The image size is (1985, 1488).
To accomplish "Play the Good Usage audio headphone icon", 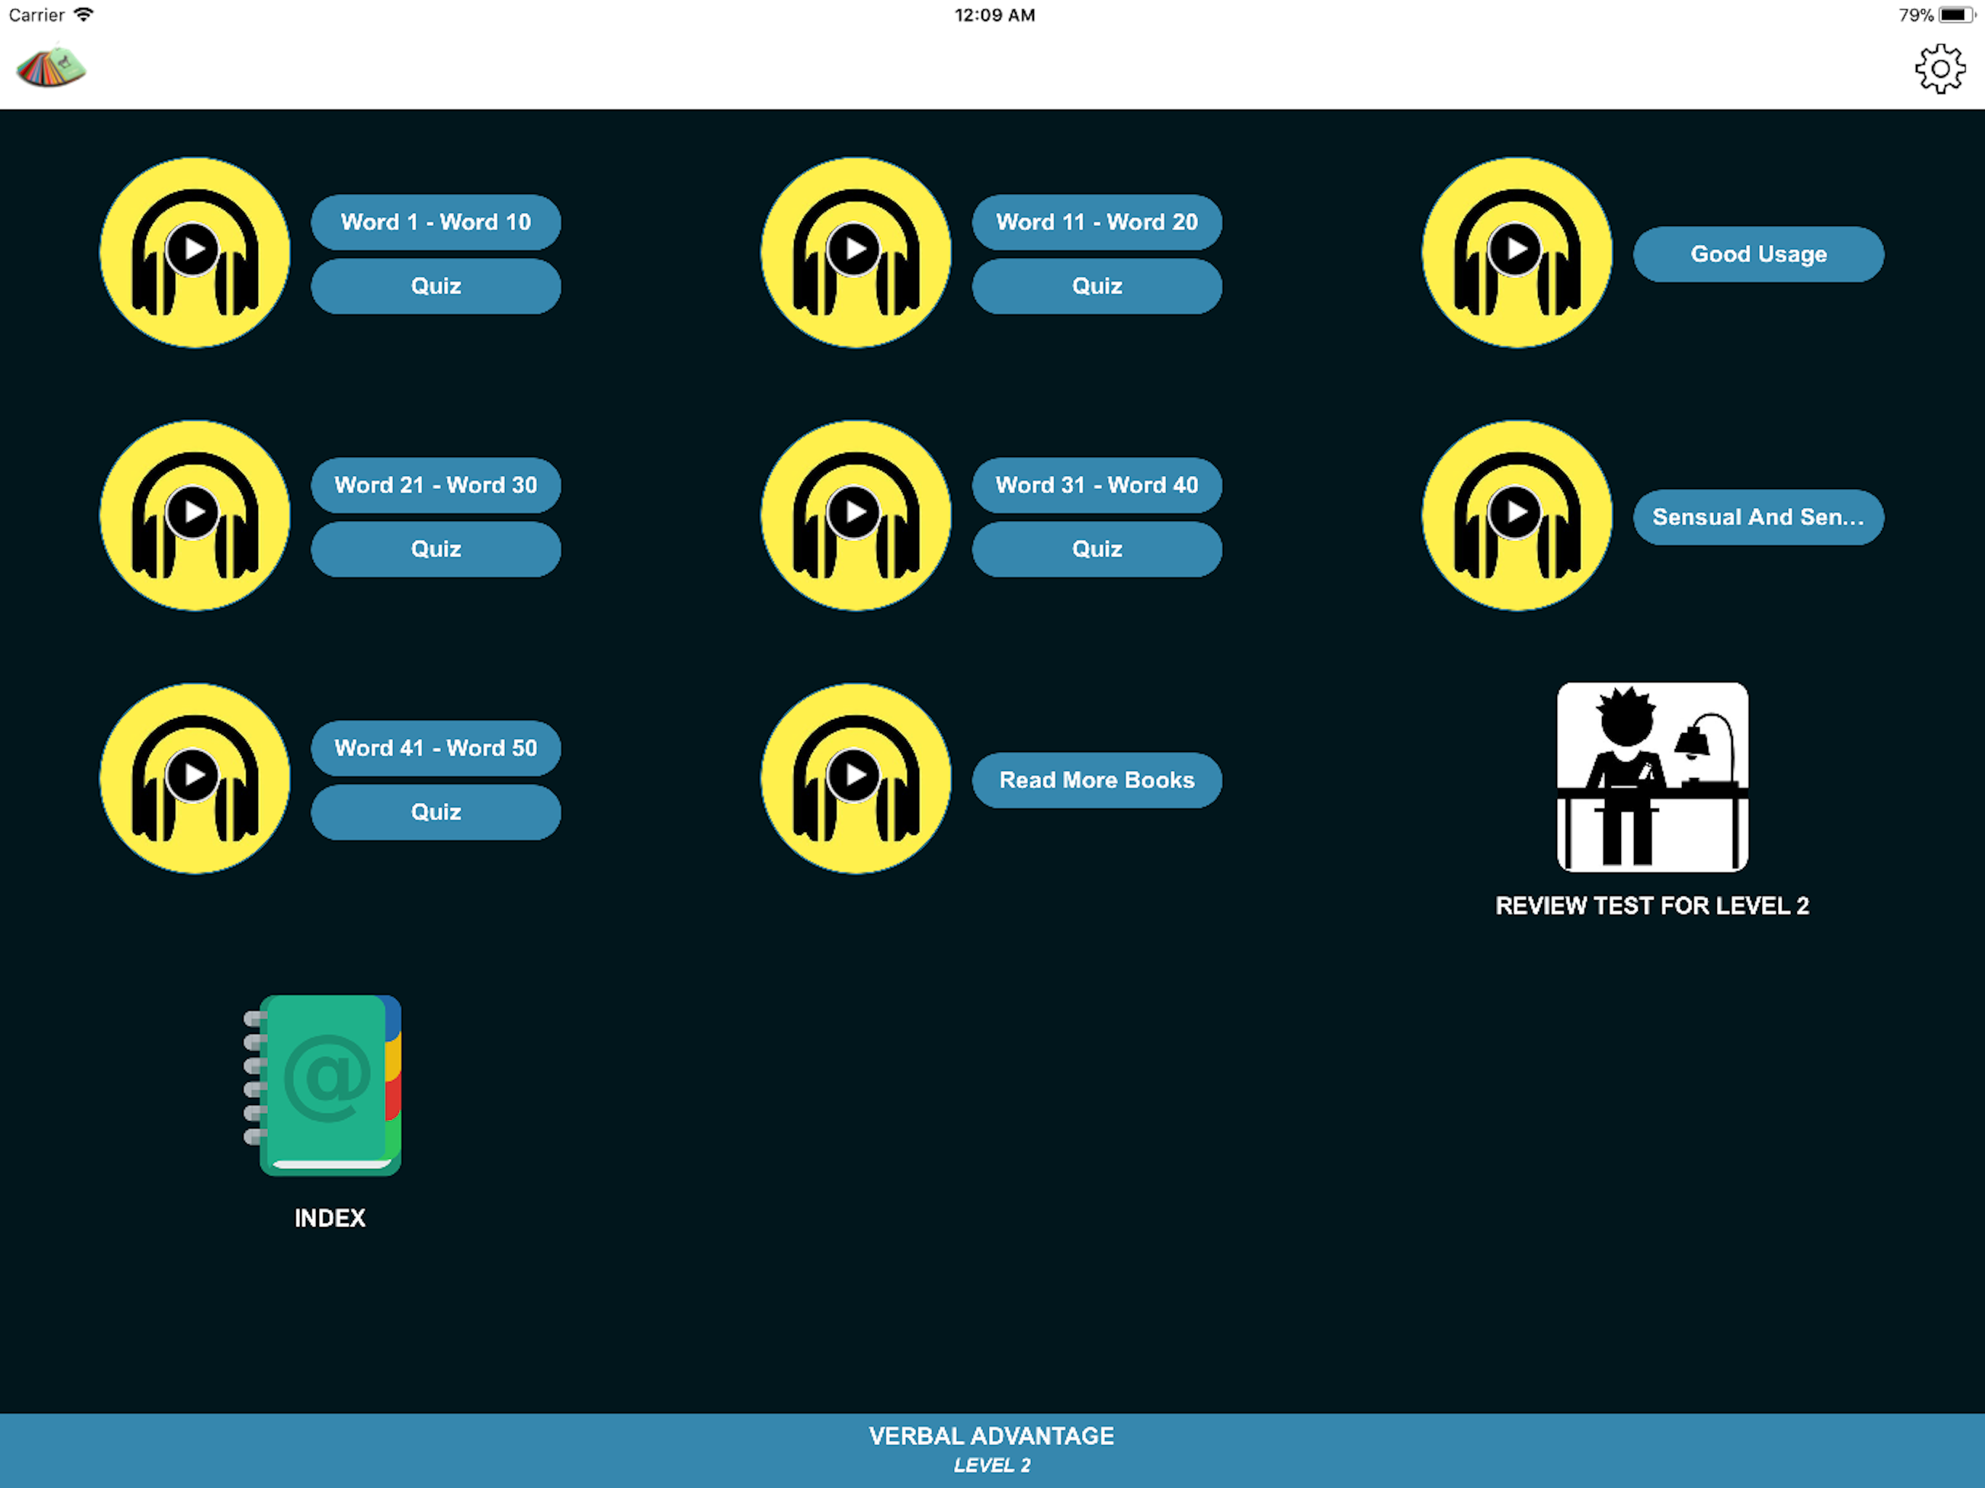I will [x=1516, y=252].
